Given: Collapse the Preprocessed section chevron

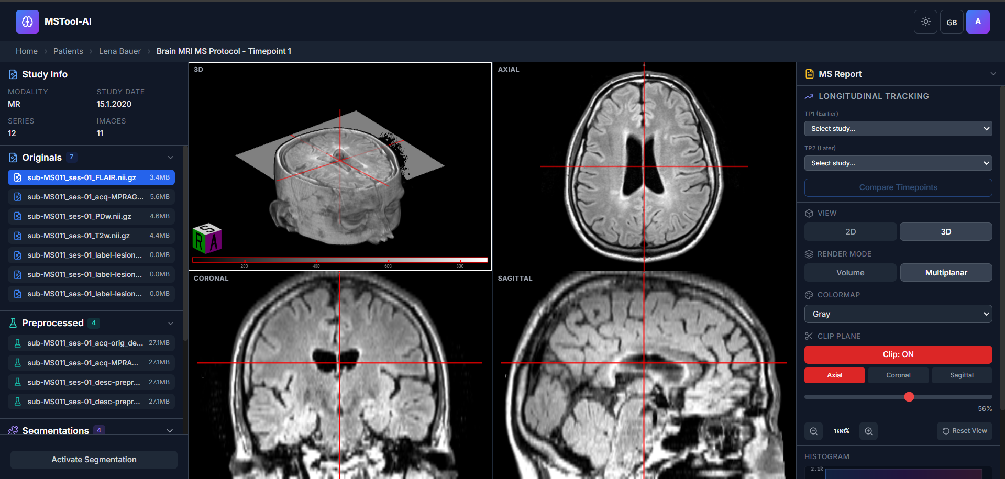Looking at the screenshot, I should pos(170,323).
